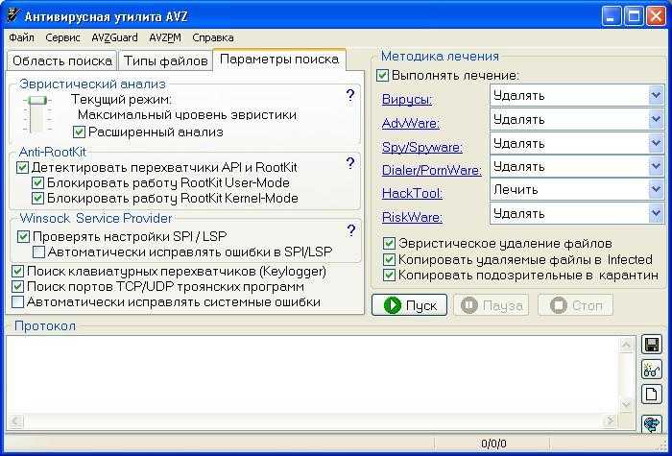Click the RiskWare link
The width and height of the screenshot is (672, 456).
pos(412,217)
